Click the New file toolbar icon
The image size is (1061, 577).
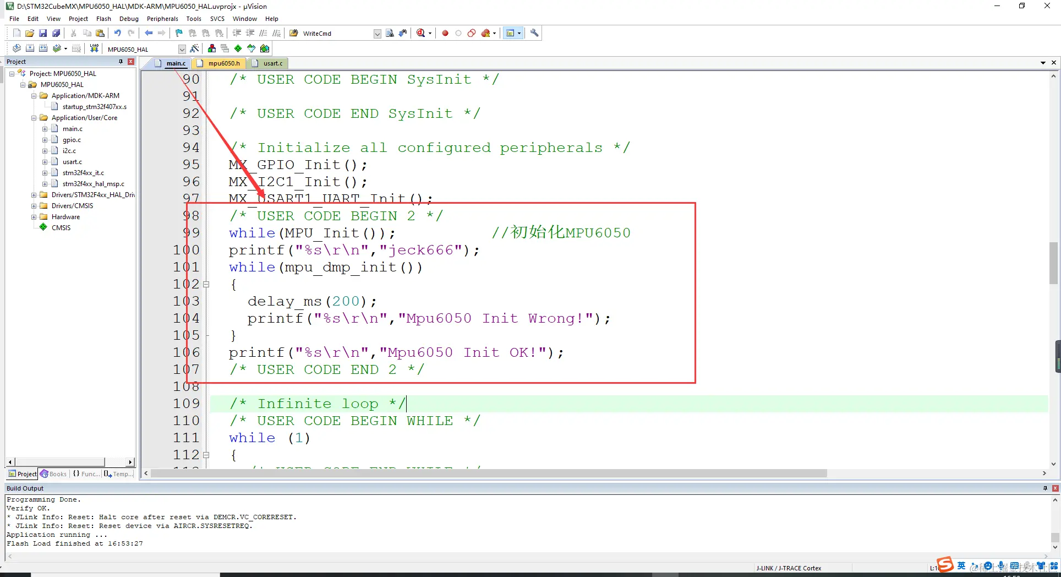point(17,33)
